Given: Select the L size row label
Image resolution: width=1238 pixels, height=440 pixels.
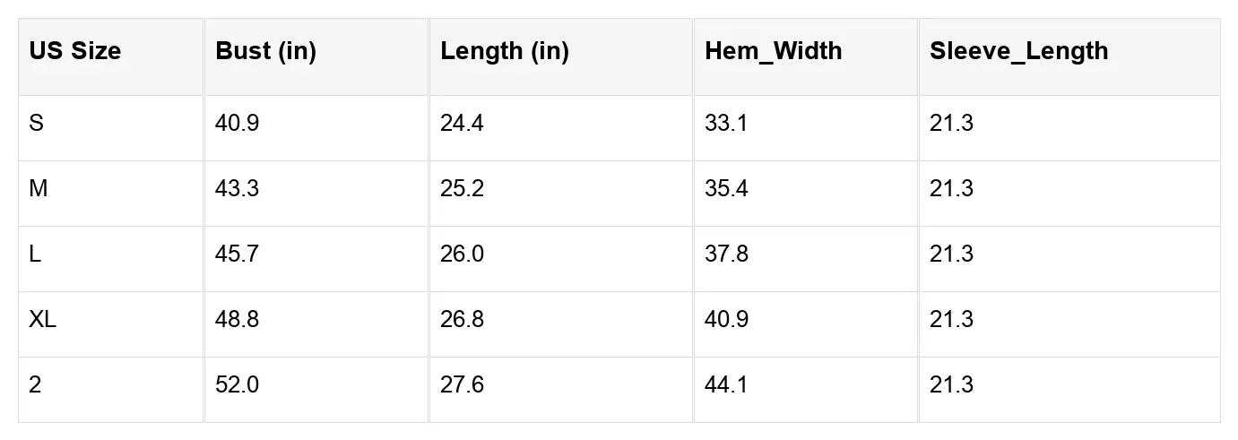Looking at the screenshot, I should 35,255.
